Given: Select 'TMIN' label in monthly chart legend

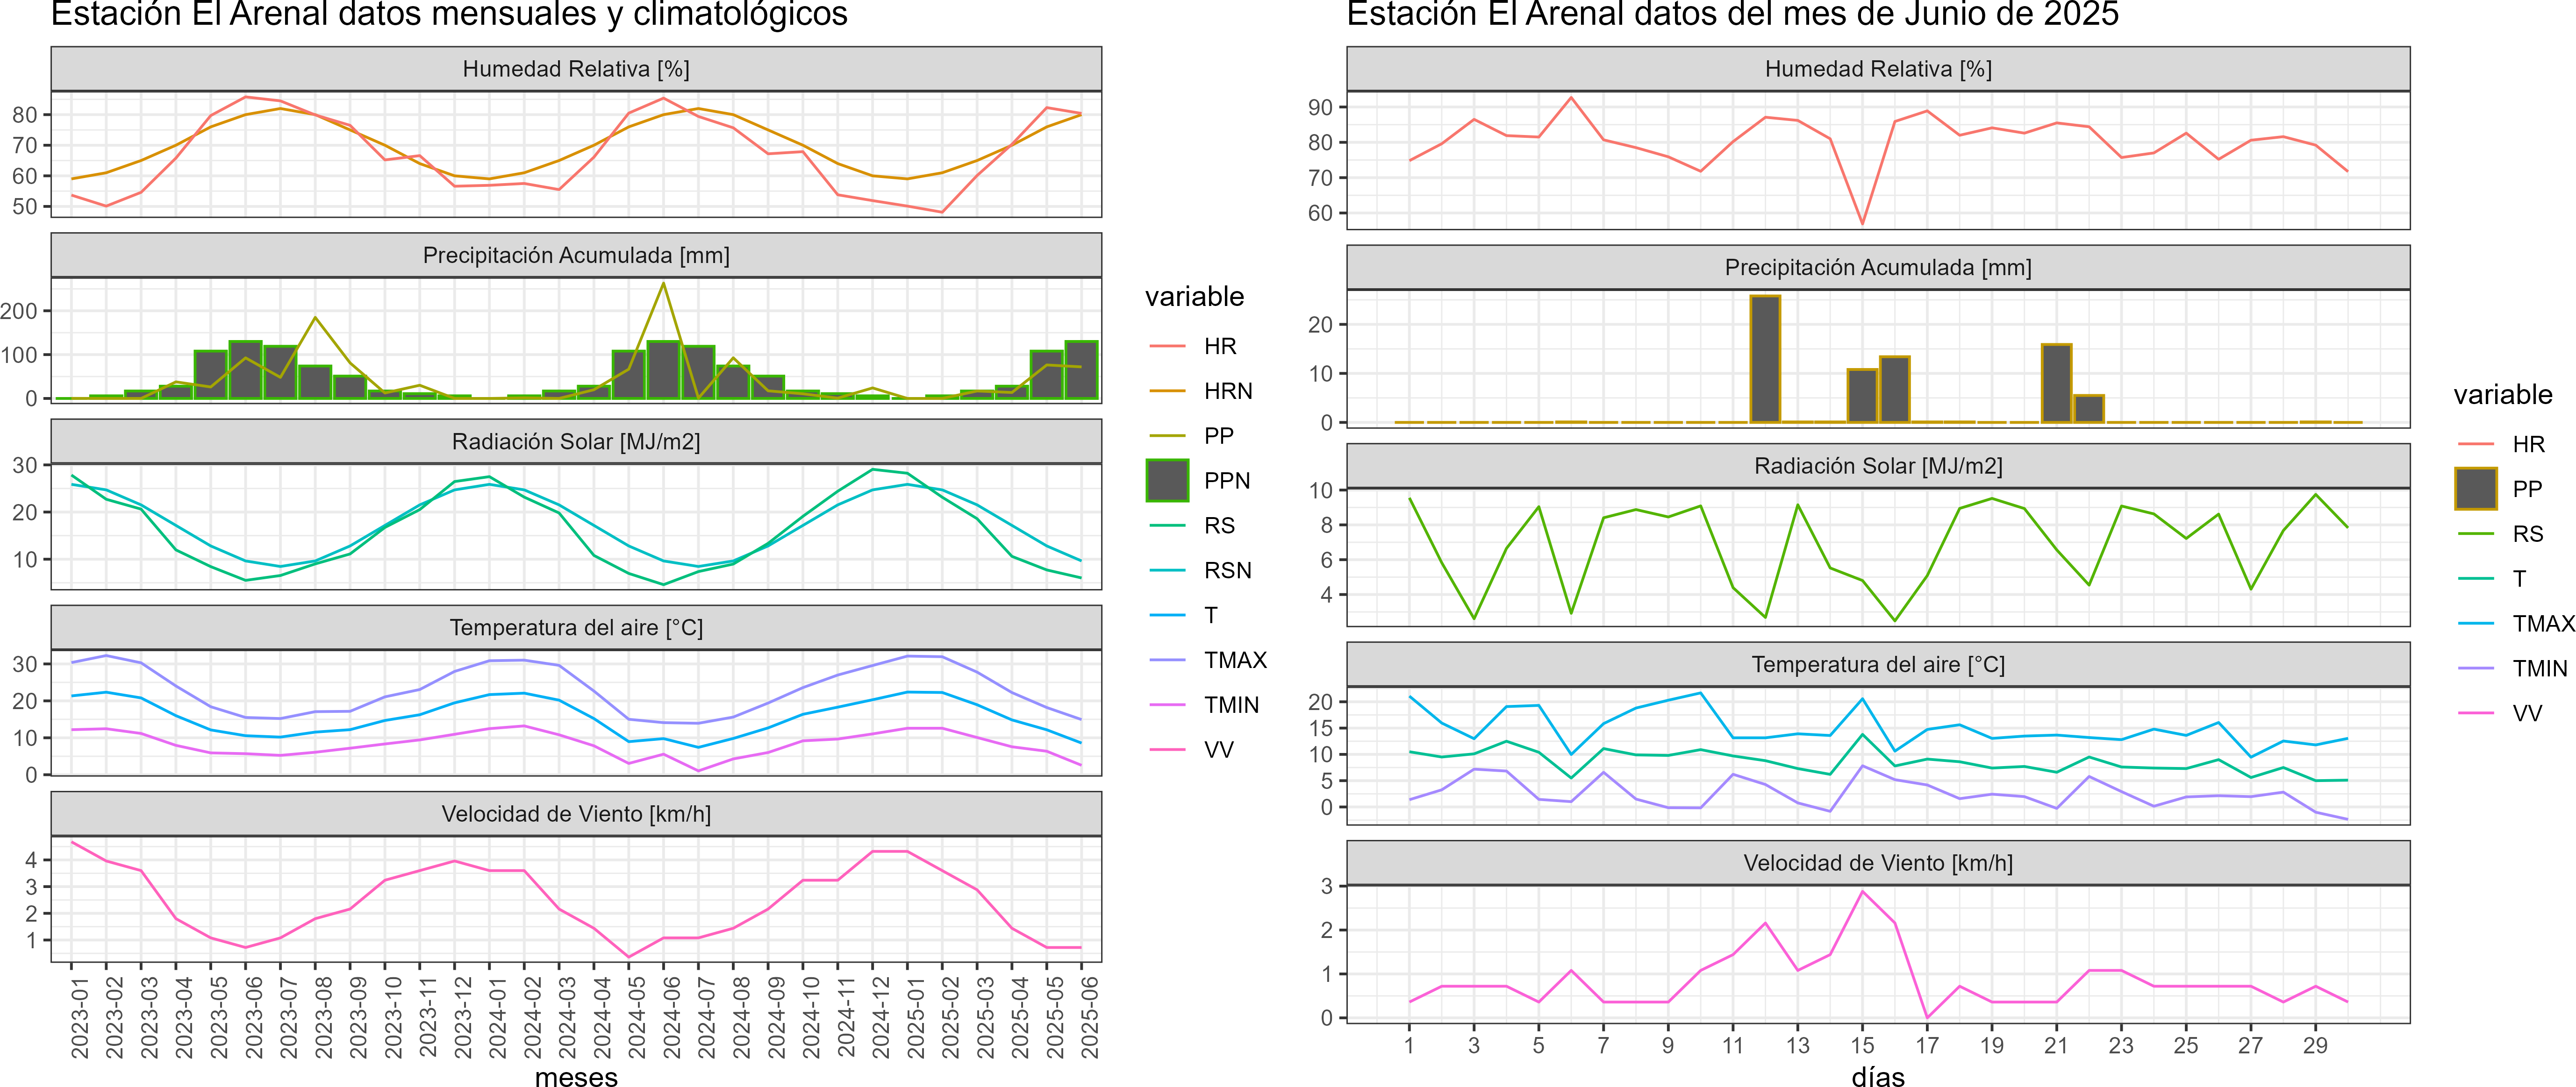Looking at the screenshot, I should click(1231, 705).
